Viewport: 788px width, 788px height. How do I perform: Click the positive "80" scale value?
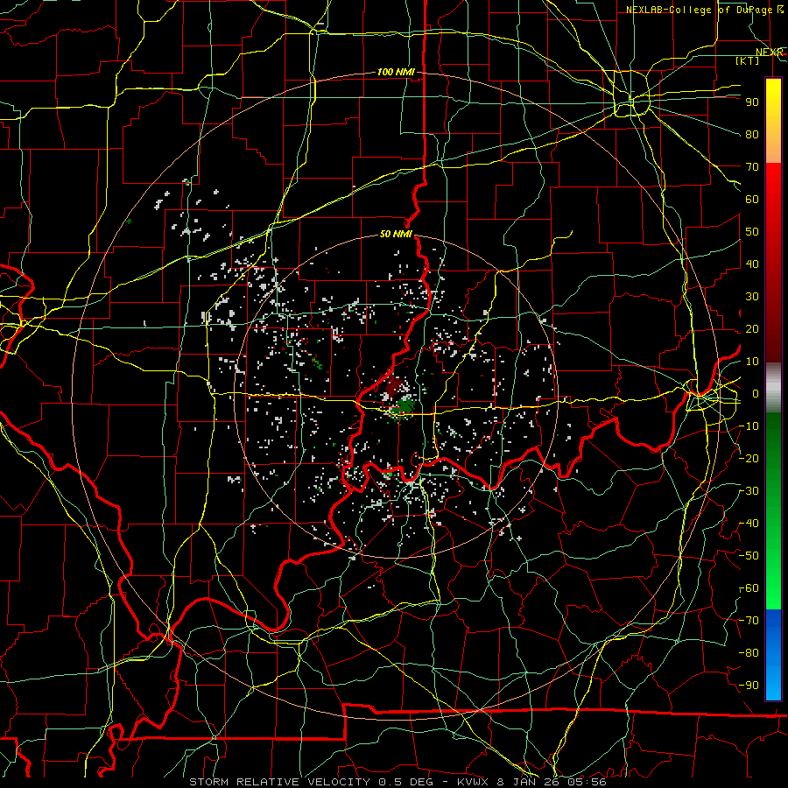click(752, 134)
